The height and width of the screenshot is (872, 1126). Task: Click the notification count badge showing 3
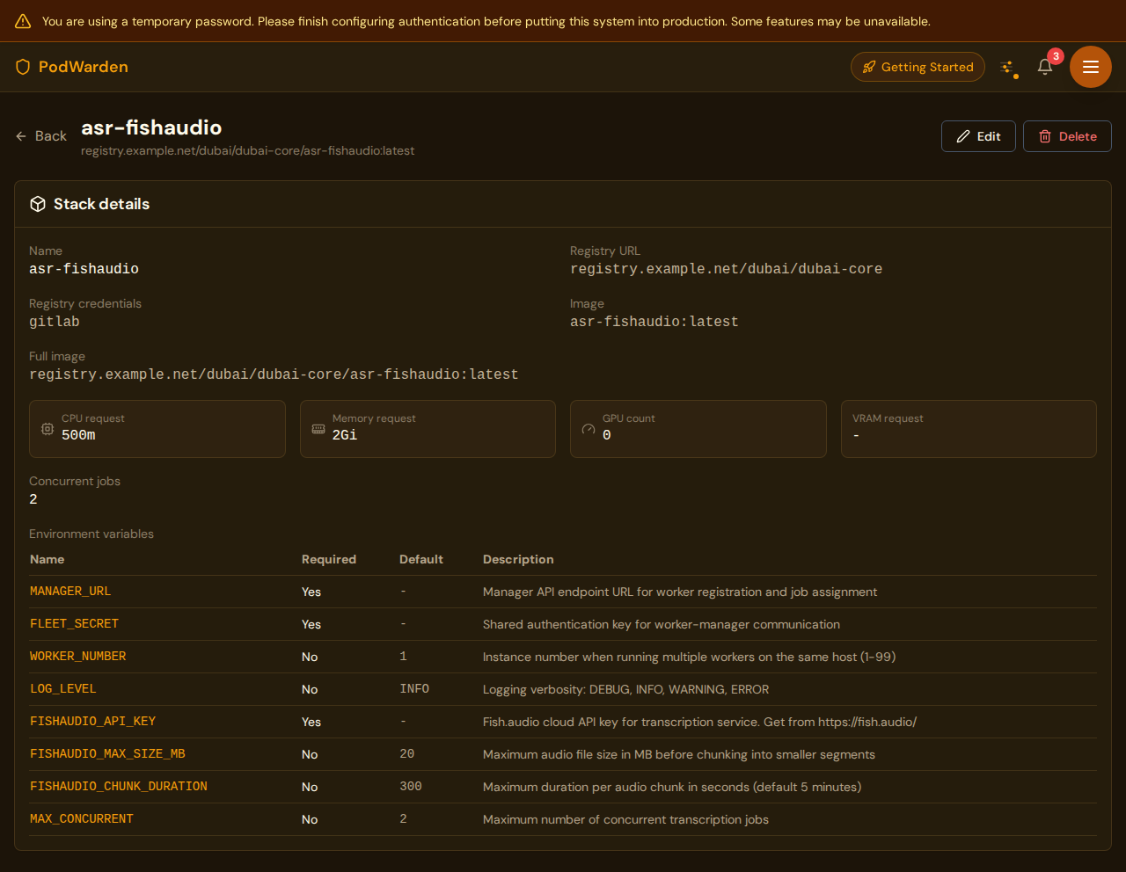[1055, 54]
